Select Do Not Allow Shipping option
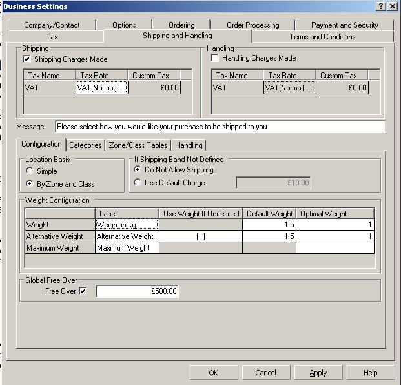The width and height of the screenshot is (401, 385). (138, 170)
